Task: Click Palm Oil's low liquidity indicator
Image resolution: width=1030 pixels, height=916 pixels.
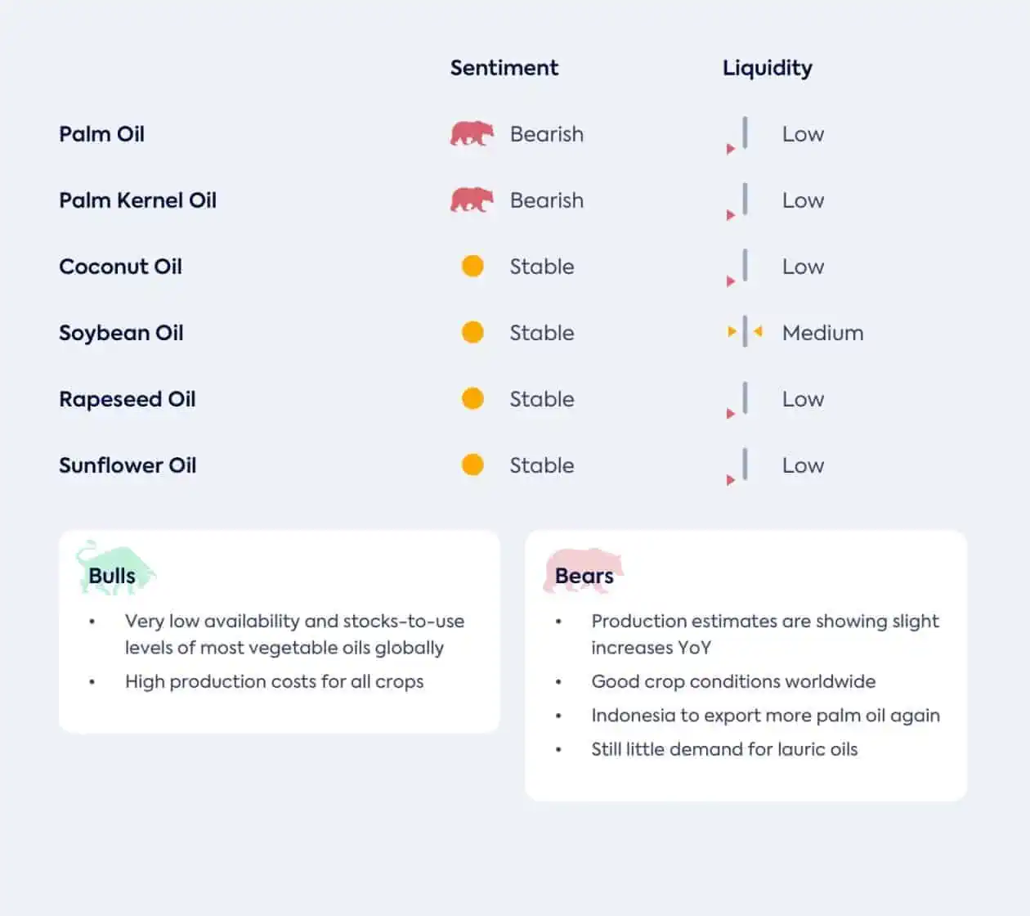Action: coord(737,135)
